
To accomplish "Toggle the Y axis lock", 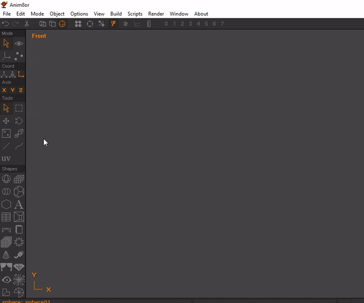I will click(x=12, y=90).
